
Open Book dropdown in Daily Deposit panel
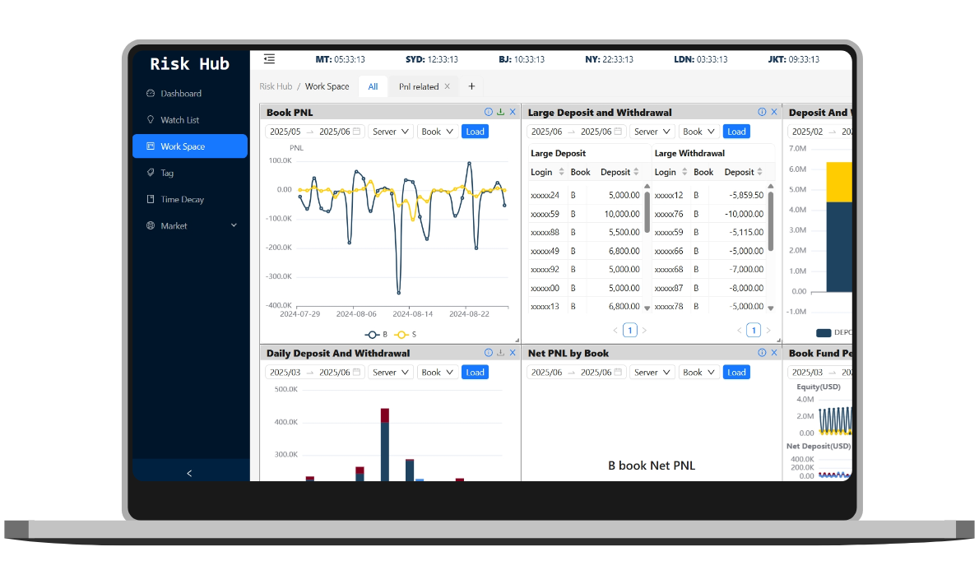pos(436,373)
